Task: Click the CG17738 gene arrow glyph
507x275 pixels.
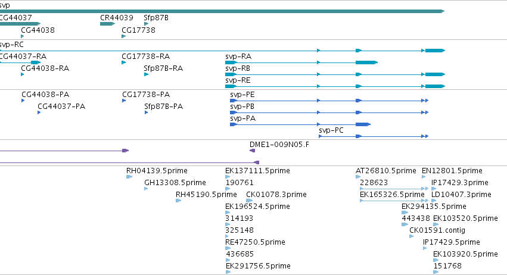Action: pyautogui.click(x=123, y=36)
